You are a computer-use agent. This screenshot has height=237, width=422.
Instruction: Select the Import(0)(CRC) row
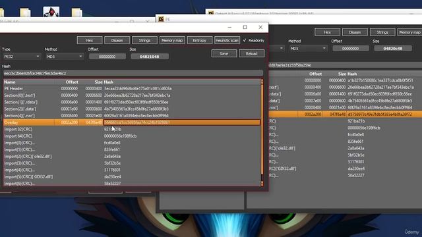pyautogui.click(x=132, y=143)
